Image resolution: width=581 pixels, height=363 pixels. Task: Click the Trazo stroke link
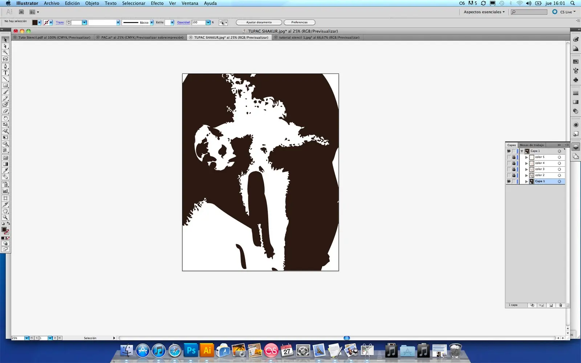pyautogui.click(x=60, y=23)
